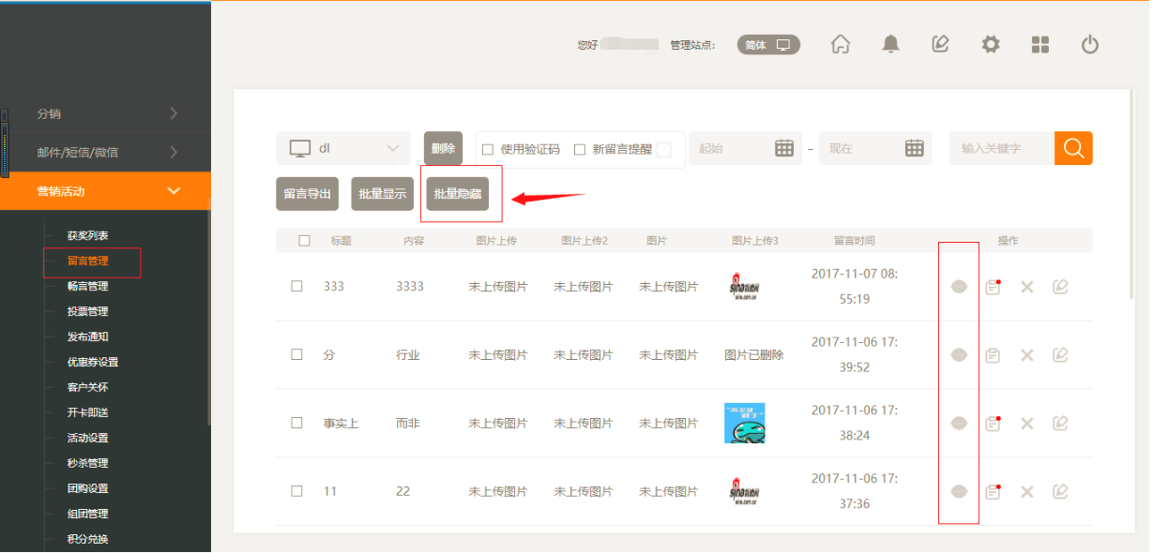Viewport: 1153px width, 553px height.
Task: Toggle visibility of message 333
Action: pyautogui.click(x=959, y=287)
